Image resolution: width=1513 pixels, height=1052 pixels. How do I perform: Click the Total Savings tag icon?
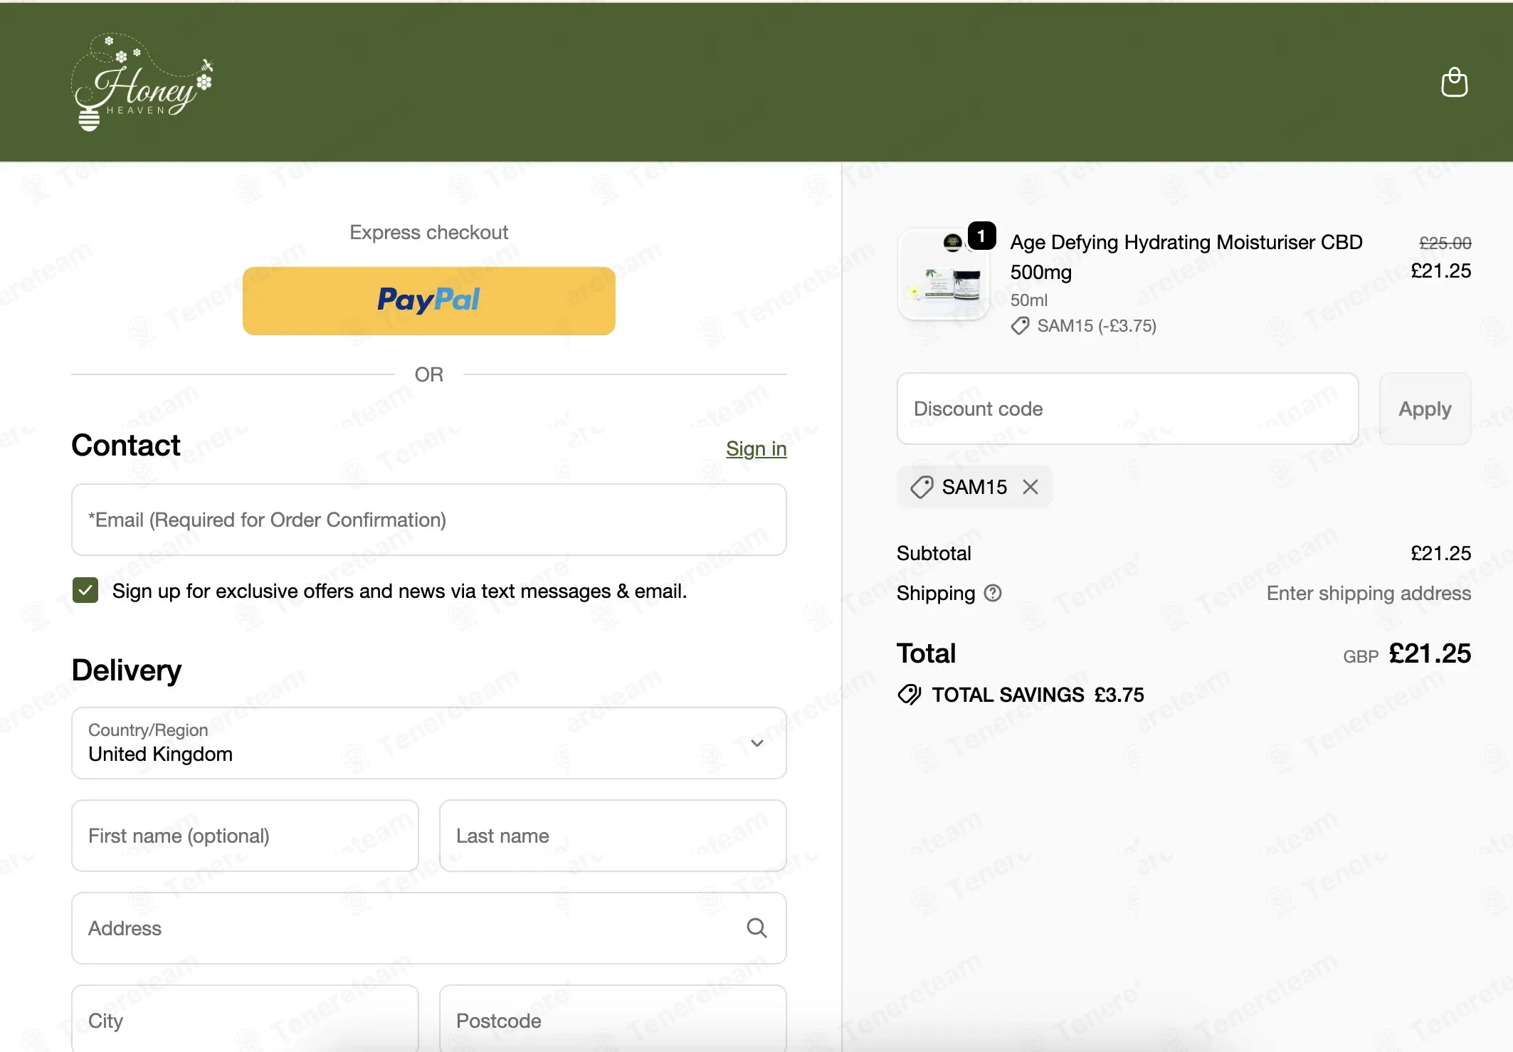click(910, 694)
